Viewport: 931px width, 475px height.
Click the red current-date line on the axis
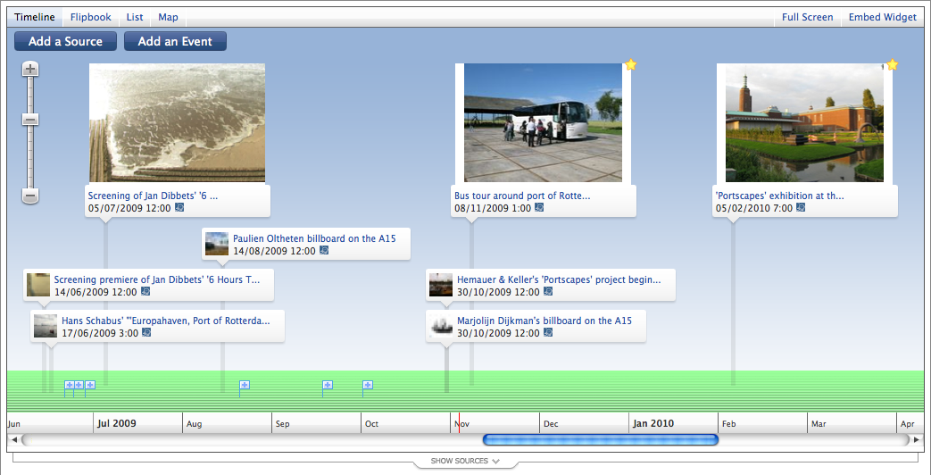coord(459,422)
